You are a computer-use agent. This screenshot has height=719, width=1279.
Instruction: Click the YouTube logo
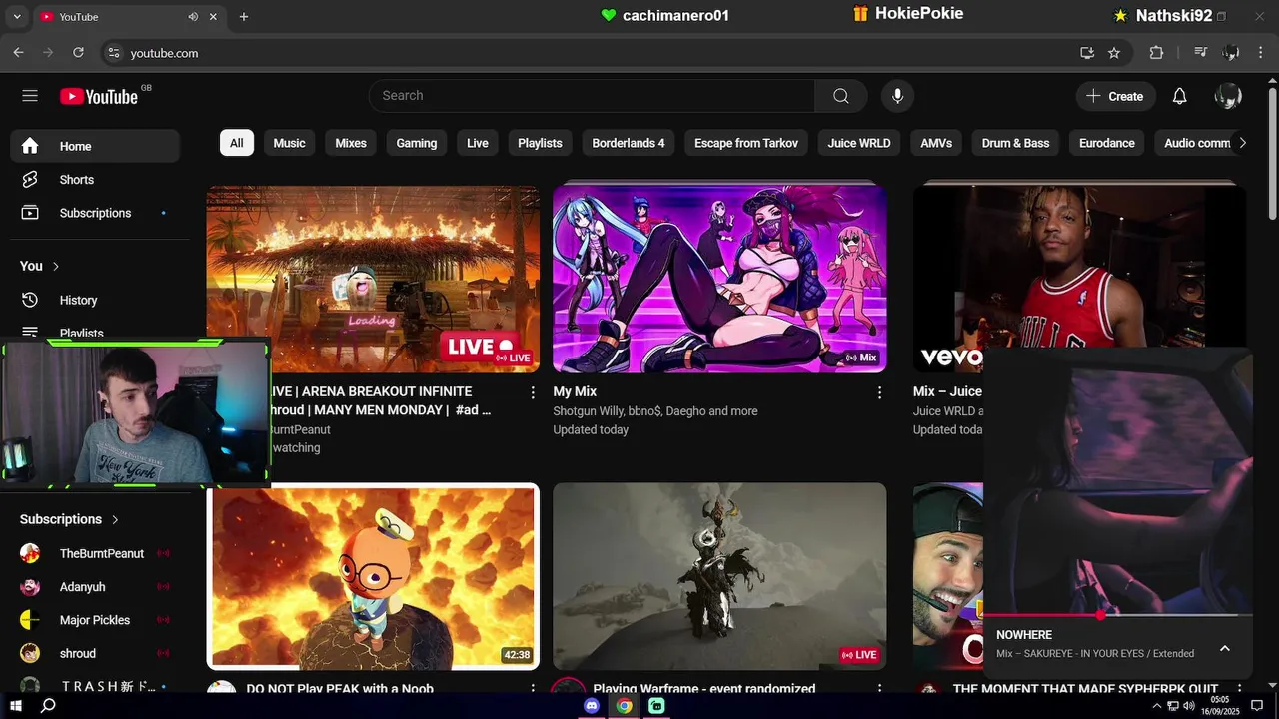[x=98, y=96]
